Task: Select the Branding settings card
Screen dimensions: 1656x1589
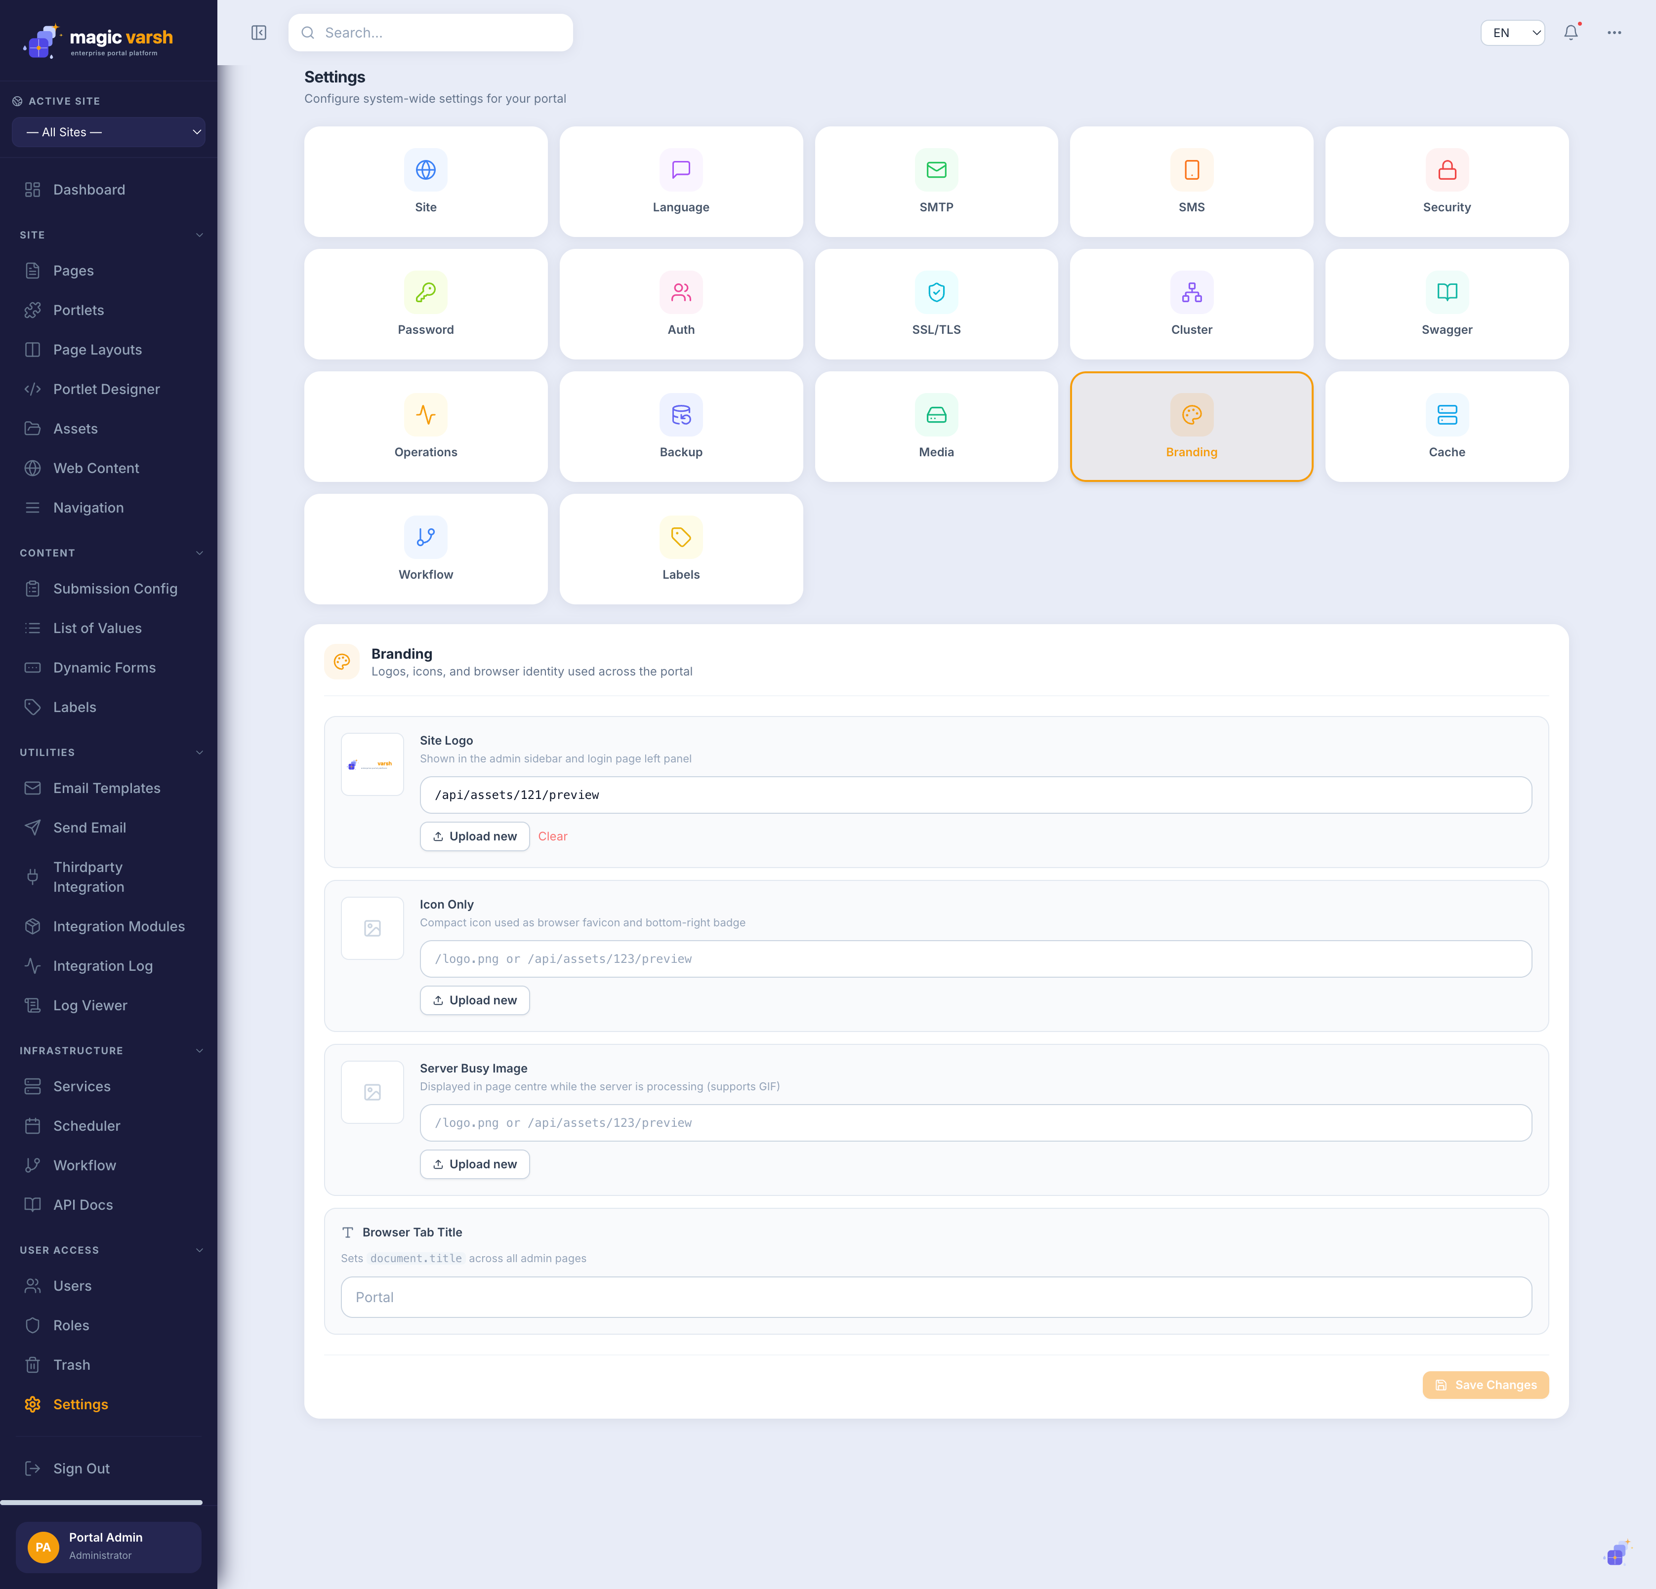Action: (x=1191, y=426)
